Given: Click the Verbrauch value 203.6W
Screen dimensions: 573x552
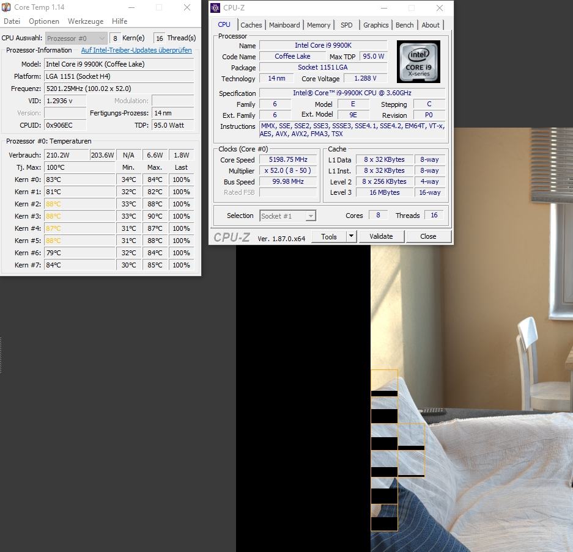Looking at the screenshot, I should point(102,155).
